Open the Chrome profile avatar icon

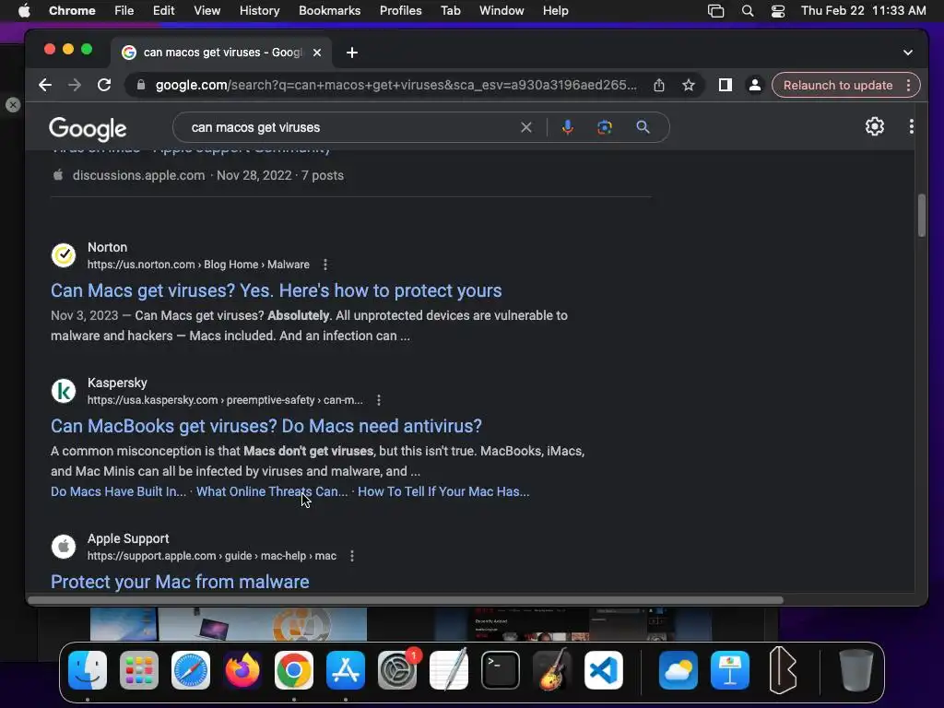coord(754,85)
